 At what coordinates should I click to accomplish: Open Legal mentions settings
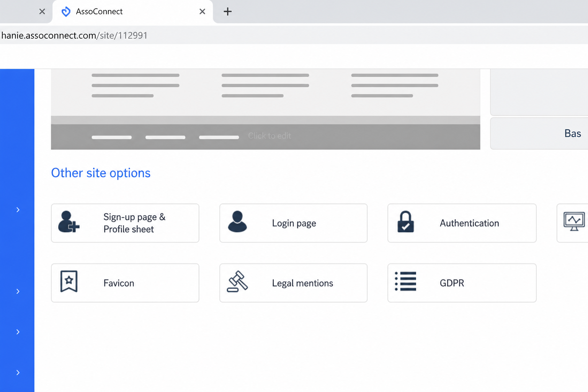pyautogui.click(x=293, y=283)
